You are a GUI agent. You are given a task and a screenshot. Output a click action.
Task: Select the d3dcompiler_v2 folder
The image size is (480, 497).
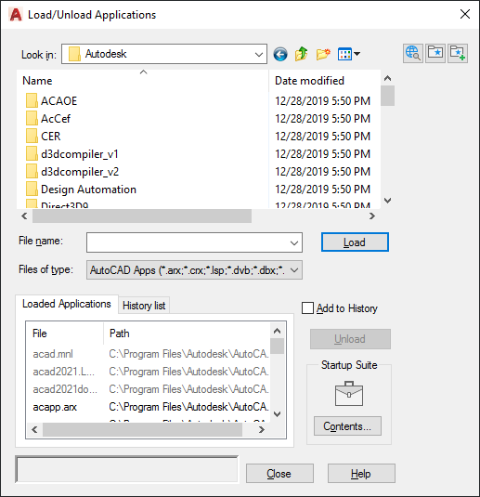tap(72, 172)
